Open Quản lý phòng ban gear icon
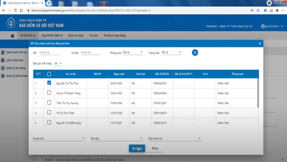The height and width of the screenshot is (162, 287). [3, 76]
